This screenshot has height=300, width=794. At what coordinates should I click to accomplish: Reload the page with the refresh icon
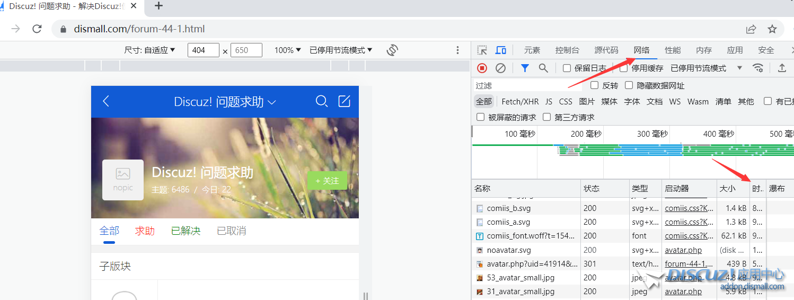[x=37, y=29]
